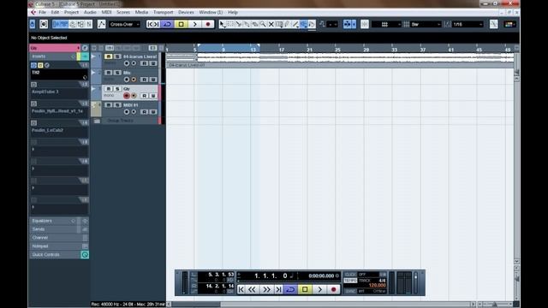Open the Devices menu

coord(186,12)
